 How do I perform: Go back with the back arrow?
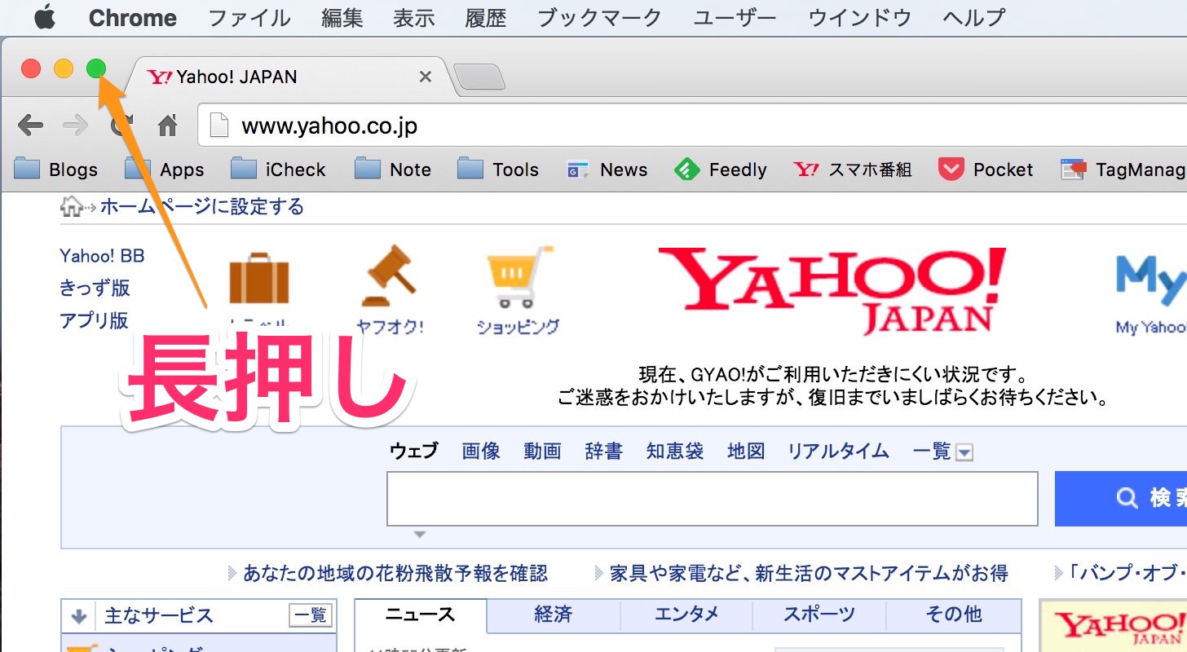point(31,125)
